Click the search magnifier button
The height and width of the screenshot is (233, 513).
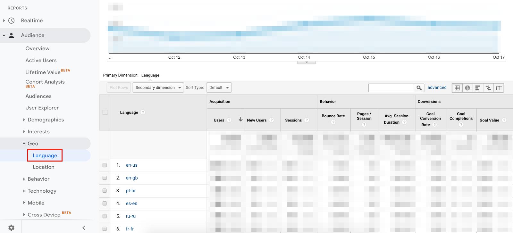[419, 87]
